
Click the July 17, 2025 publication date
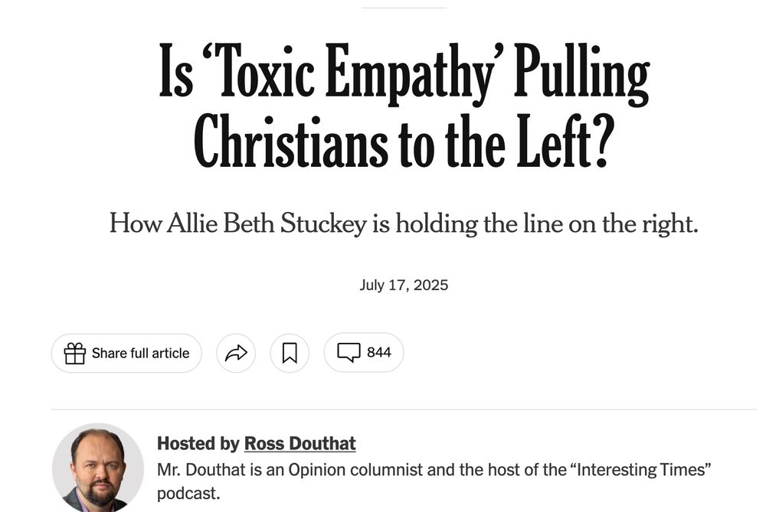pos(404,285)
